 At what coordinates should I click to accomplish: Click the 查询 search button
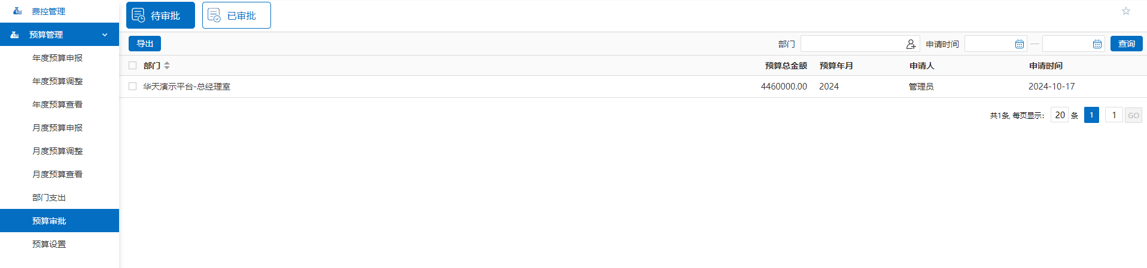1126,44
